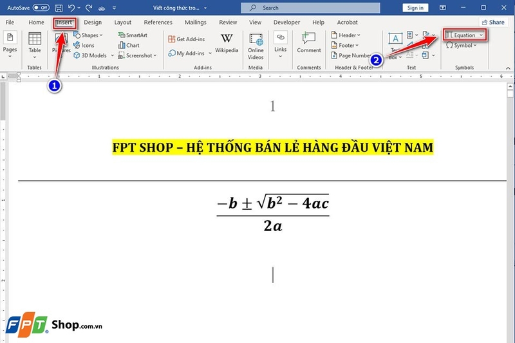Open Customize Quick Access Toolbar menu
The image size is (515, 343).
[114, 8]
